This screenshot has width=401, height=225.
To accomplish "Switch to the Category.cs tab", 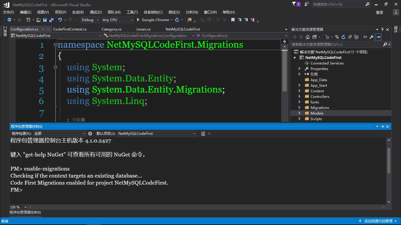I will point(112,29).
